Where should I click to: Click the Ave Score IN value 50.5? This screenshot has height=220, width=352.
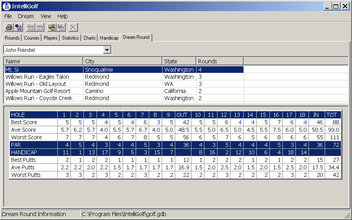pos(317,130)
